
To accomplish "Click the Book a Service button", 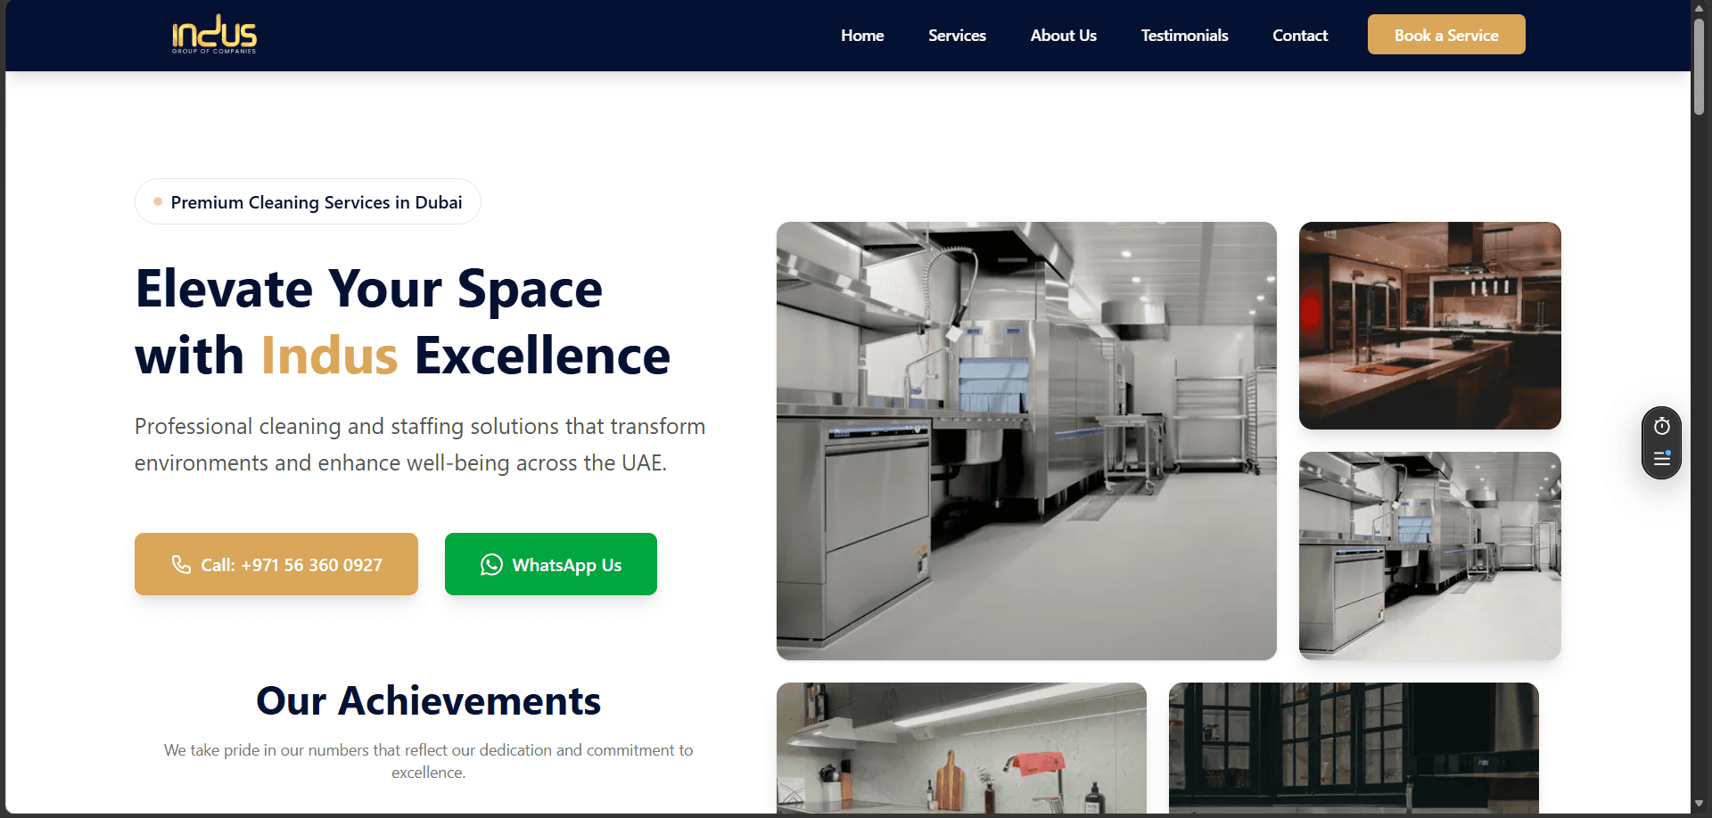I will (1446, 35).
